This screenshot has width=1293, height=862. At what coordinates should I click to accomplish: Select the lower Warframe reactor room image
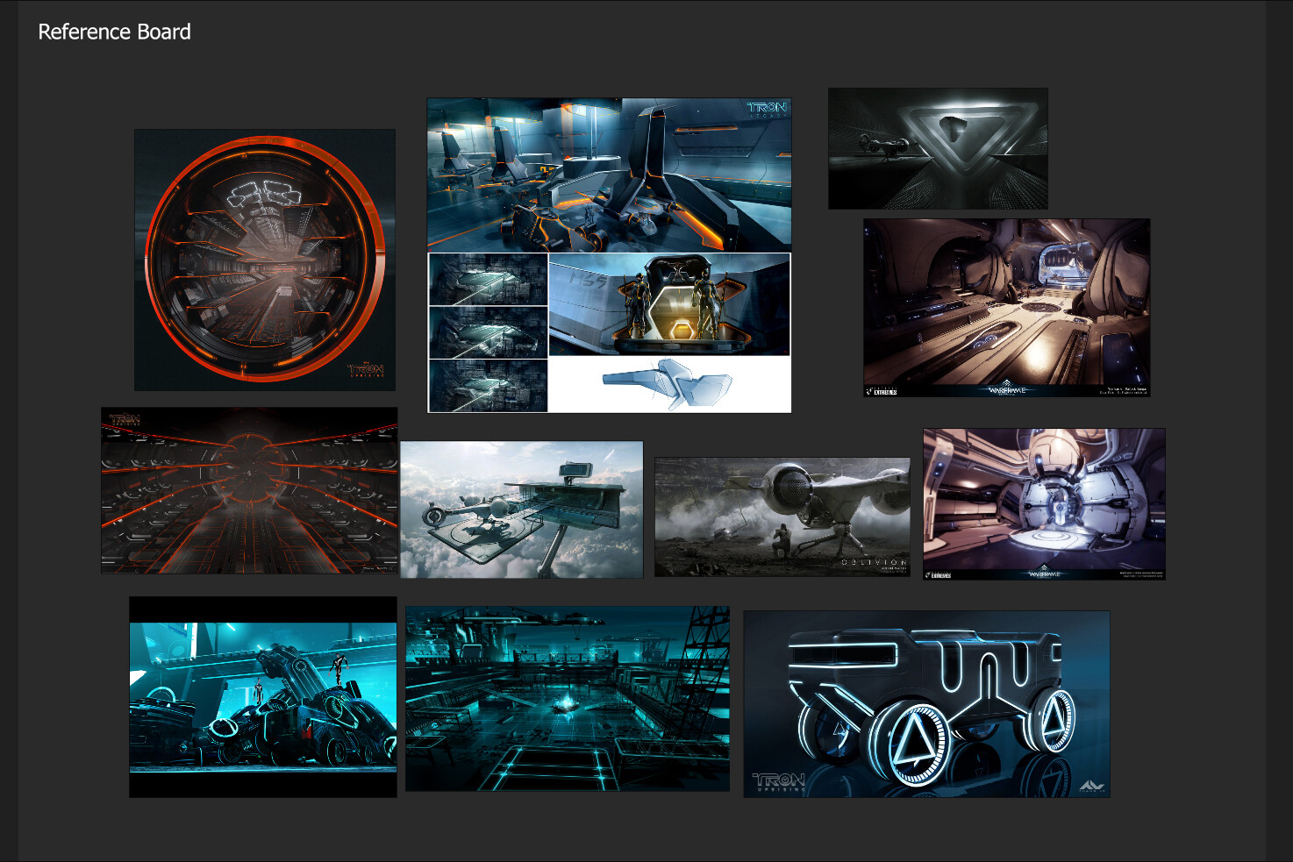pyautogui.click(x=1044, y=503)
